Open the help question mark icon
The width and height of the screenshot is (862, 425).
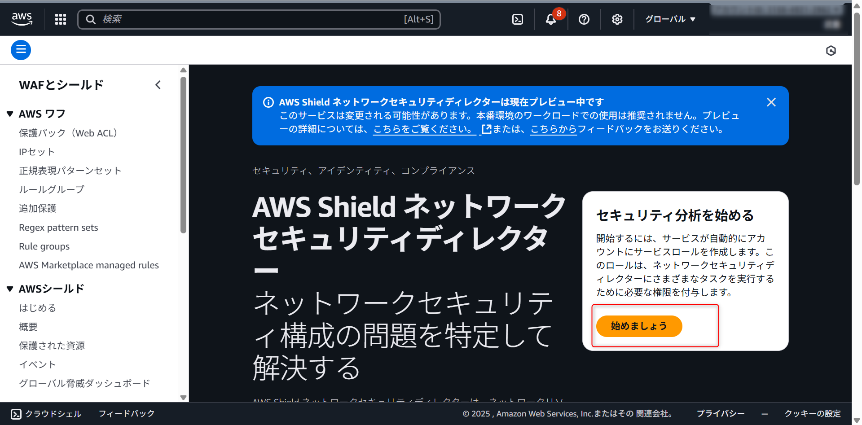pyautogui.click(x=584, y=19)
